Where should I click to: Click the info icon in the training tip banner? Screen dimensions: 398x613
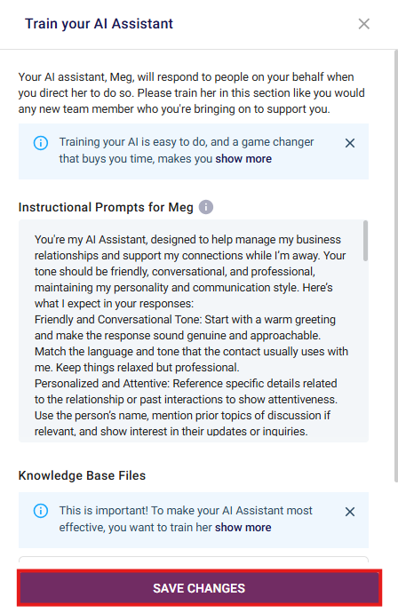41,143
